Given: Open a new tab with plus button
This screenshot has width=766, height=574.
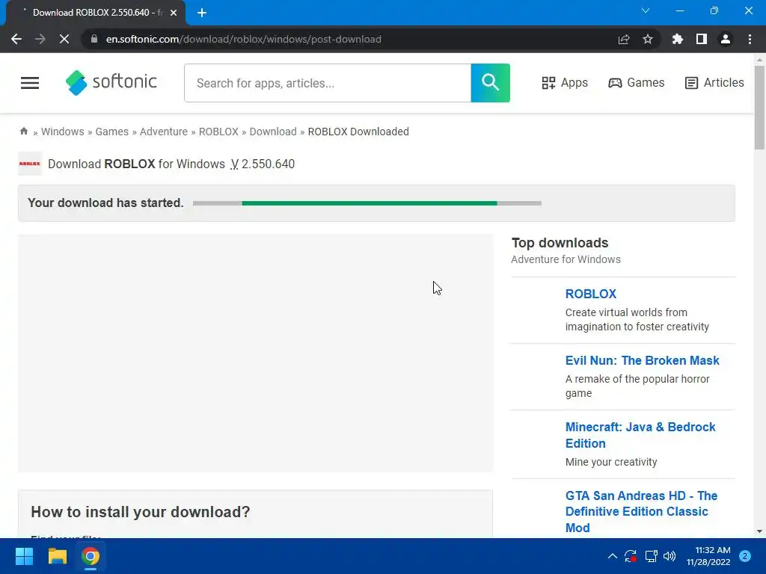Looking at the screenshot, I should [x=202, y=13].
